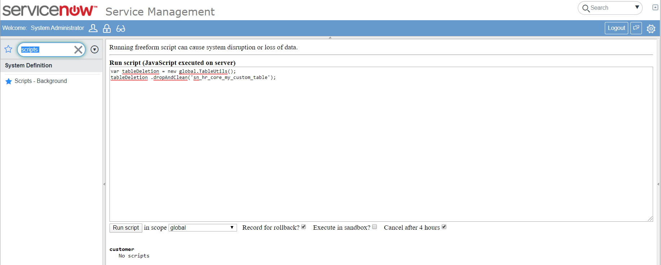Click the right edge pane collapse arrow
This screenshot has width=661, height=265.
658,184
